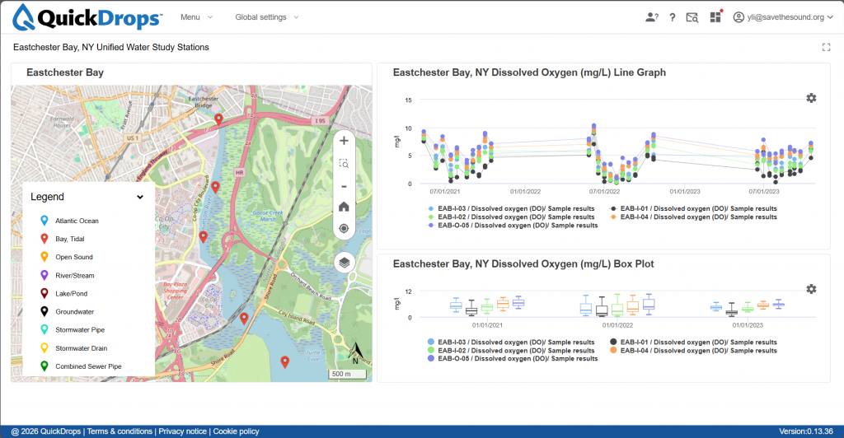The height and width of the screenshot is (438, 844).
Task: Activate the zoom-to-area selection tool
Action: (344, 163)
